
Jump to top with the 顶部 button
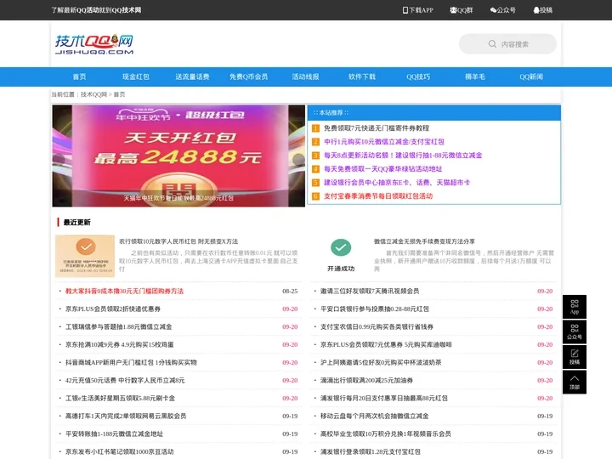click(x=574, y=382)
